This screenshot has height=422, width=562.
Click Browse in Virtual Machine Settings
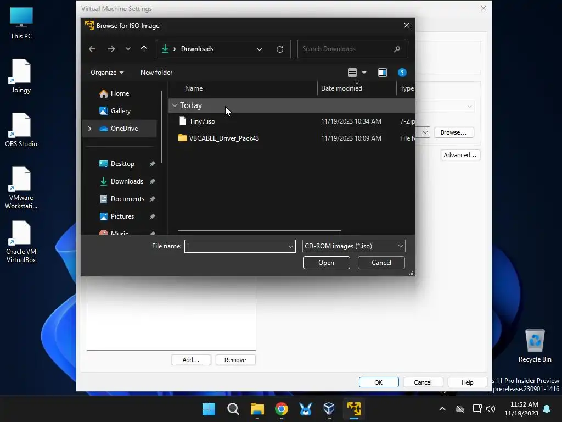(x=453, y=132)
